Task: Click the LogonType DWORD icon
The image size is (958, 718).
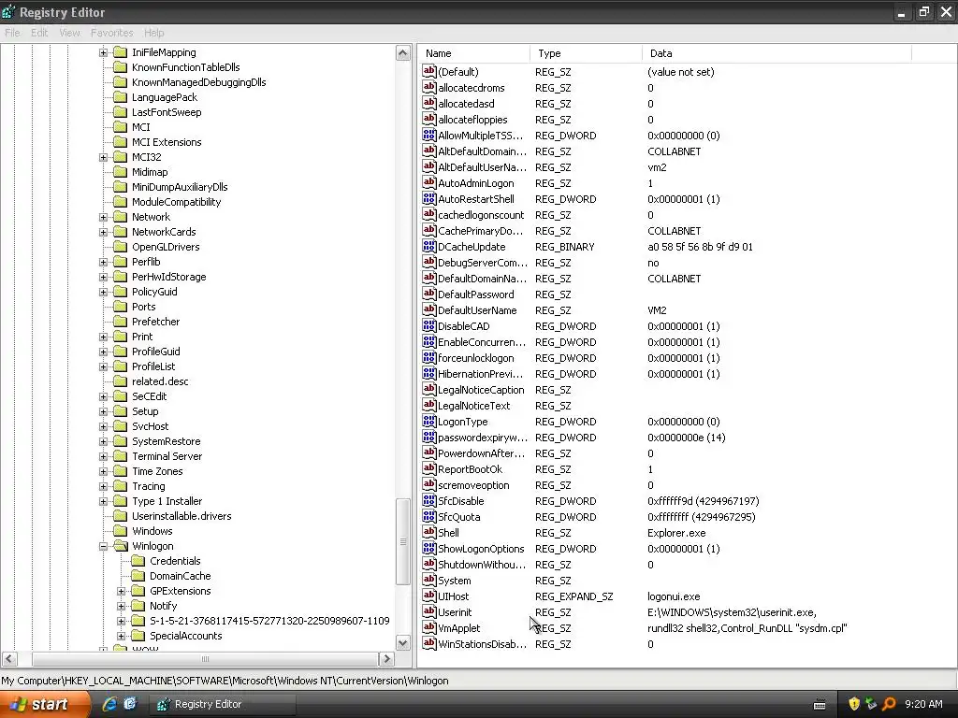Action: [x=428, y=422]
